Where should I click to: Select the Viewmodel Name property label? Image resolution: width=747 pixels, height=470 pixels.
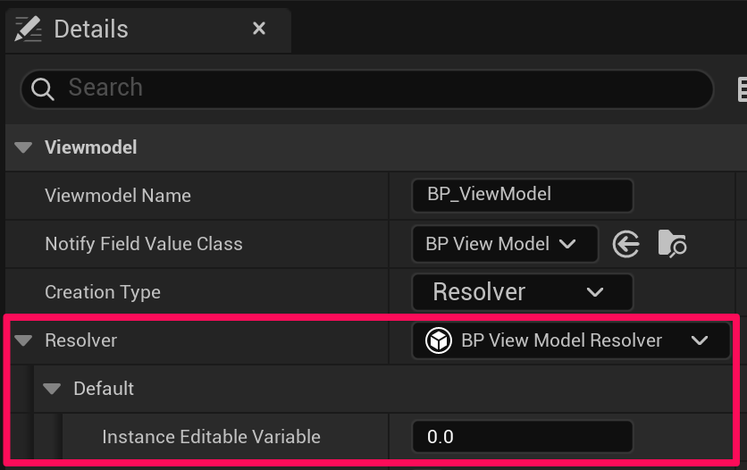118,196
